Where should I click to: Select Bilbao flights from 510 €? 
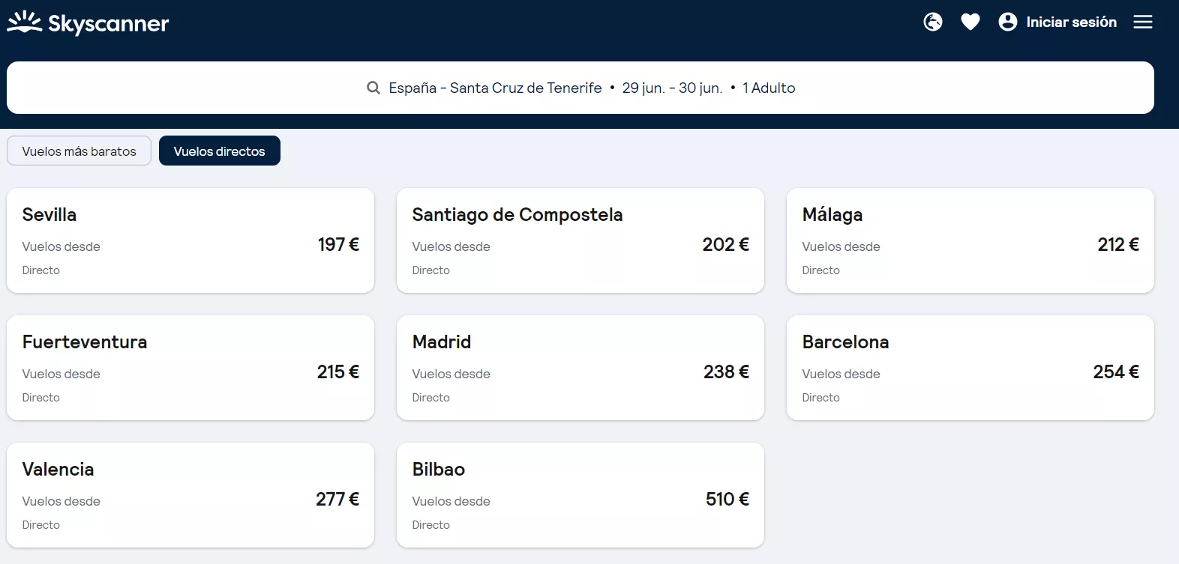580,495
